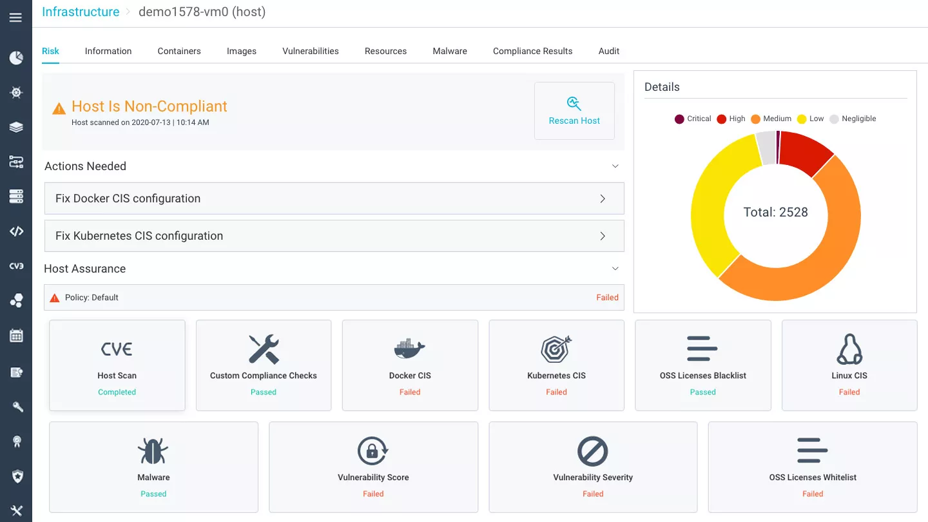
Task: Open the Containers tab
Action: pos(179,51)
